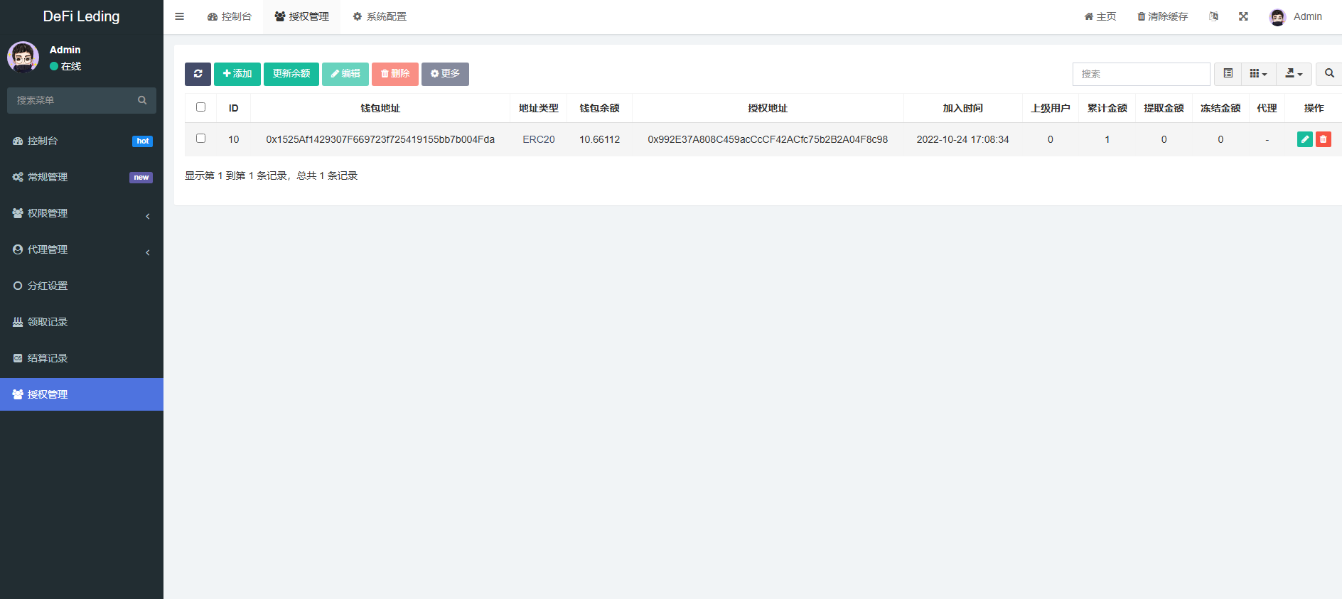Click the 代理 column header
The width and height of the screenshot is (1342, 599).
1267,108
